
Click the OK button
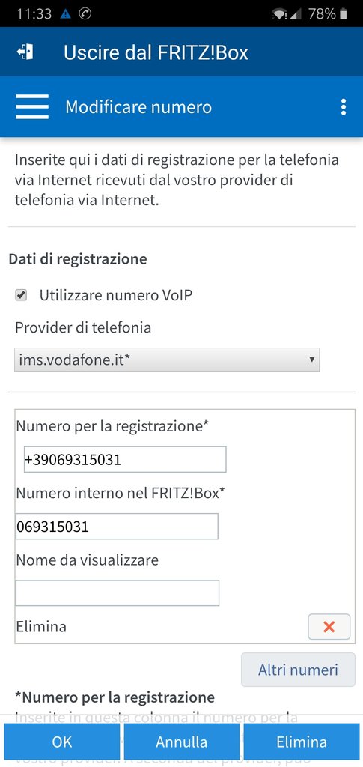pos(62,742)
